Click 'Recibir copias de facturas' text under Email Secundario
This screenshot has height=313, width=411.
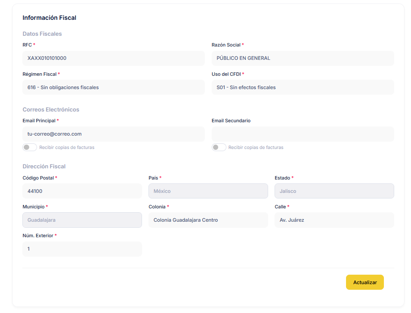pyautogui.click(x=256, y=147)
